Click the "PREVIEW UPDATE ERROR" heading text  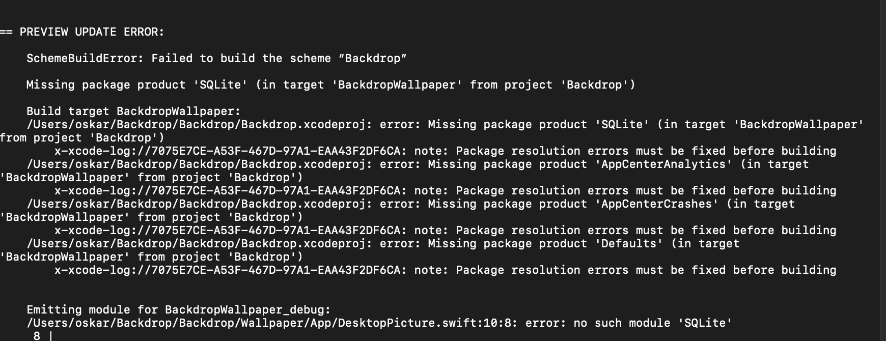[x=92, y=32]
